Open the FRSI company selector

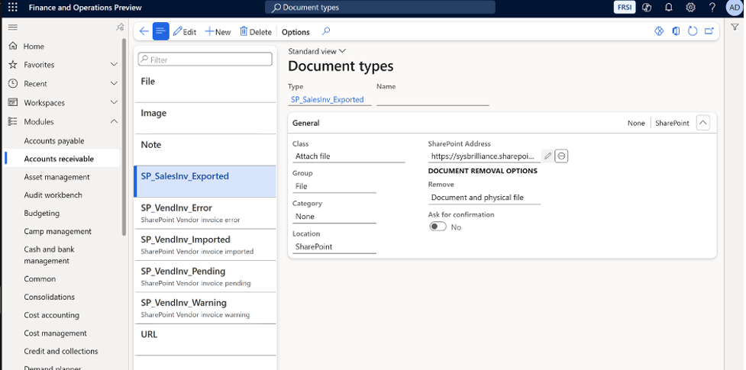coord(625,8)
